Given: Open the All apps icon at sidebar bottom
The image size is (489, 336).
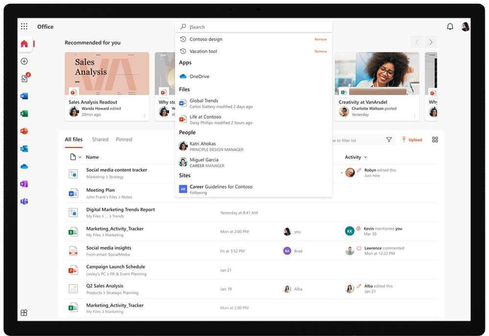Looking at the screenshot, I should [x=24, y=312].
